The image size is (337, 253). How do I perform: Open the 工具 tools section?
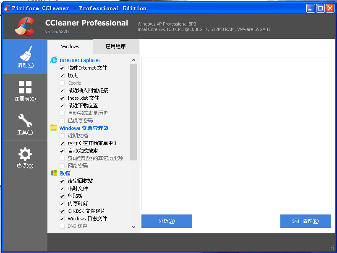tap(25, 124)
